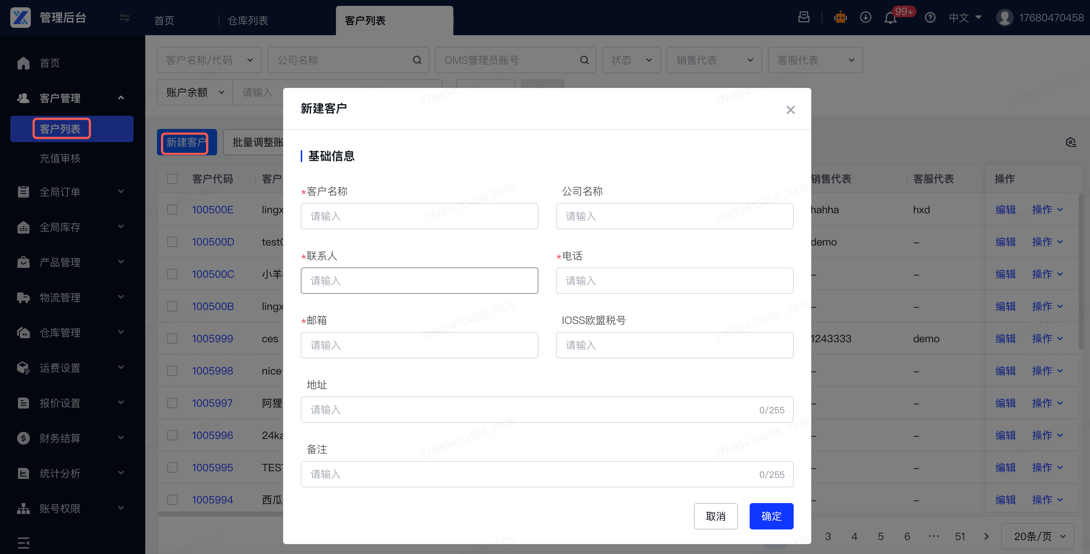
Task: Click the notification bell icon
Action: pyautogui.click(x=890, y=18)
